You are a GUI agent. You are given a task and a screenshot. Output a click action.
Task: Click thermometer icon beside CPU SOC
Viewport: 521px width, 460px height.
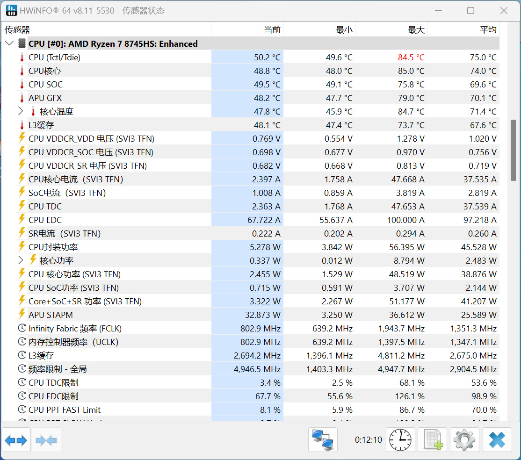[22, 84]
